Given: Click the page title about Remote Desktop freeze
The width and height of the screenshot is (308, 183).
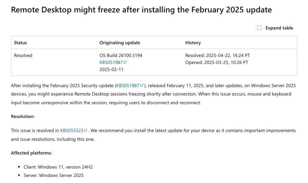Looking at the screenshot, I should click(x=141, y=10).
